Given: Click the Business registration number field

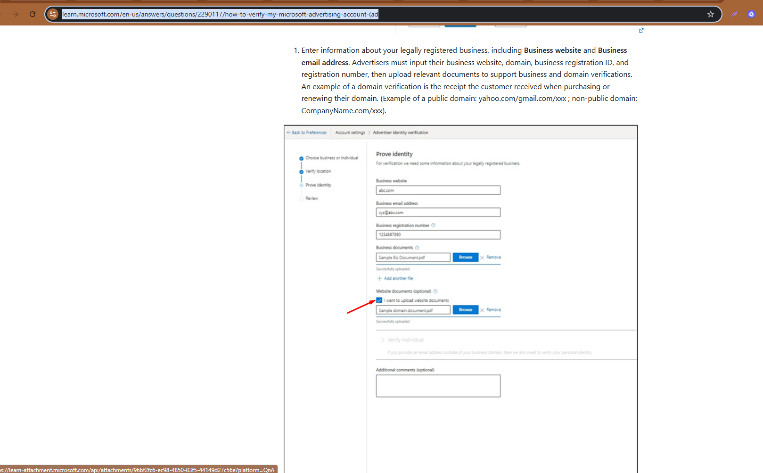Looking at the screenshot, I should [438, 234].
